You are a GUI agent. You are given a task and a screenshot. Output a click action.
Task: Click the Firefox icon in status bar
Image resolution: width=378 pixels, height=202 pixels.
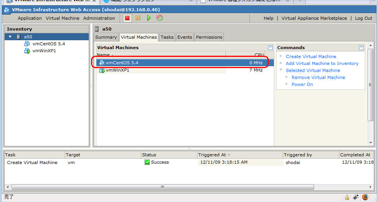[365, 197]
